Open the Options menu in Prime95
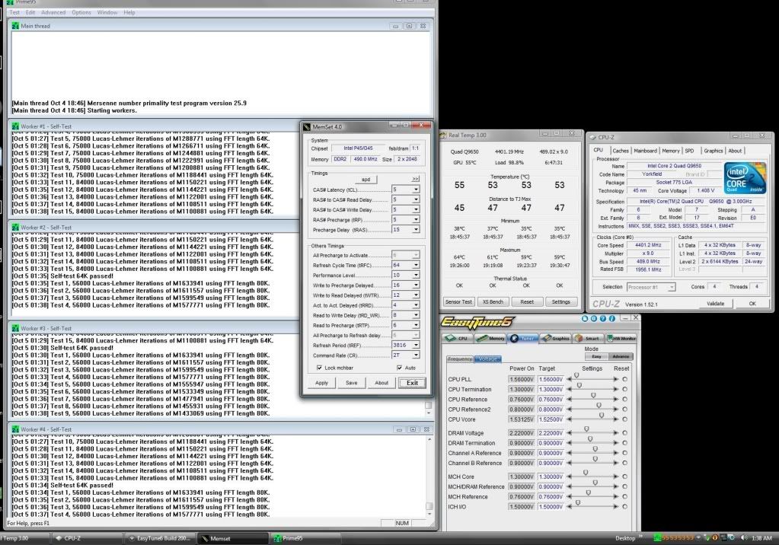This screenshot has width=779, height=545. [x=81, y=12]
